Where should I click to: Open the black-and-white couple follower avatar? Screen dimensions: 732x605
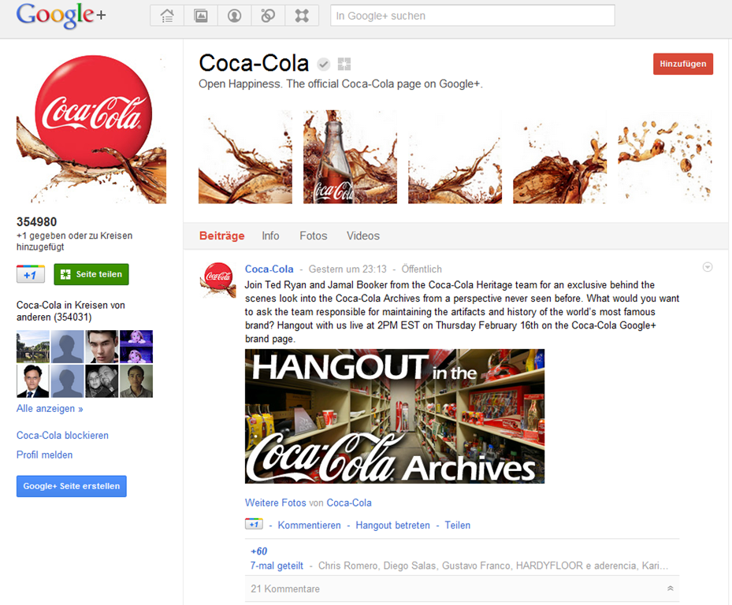102,381
